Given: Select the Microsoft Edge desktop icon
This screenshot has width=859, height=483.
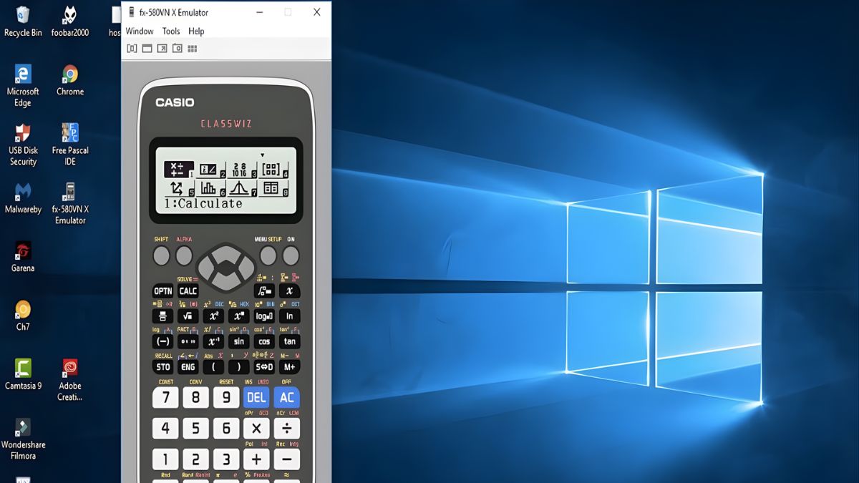Looking at the screenshot, I should 23,85.
